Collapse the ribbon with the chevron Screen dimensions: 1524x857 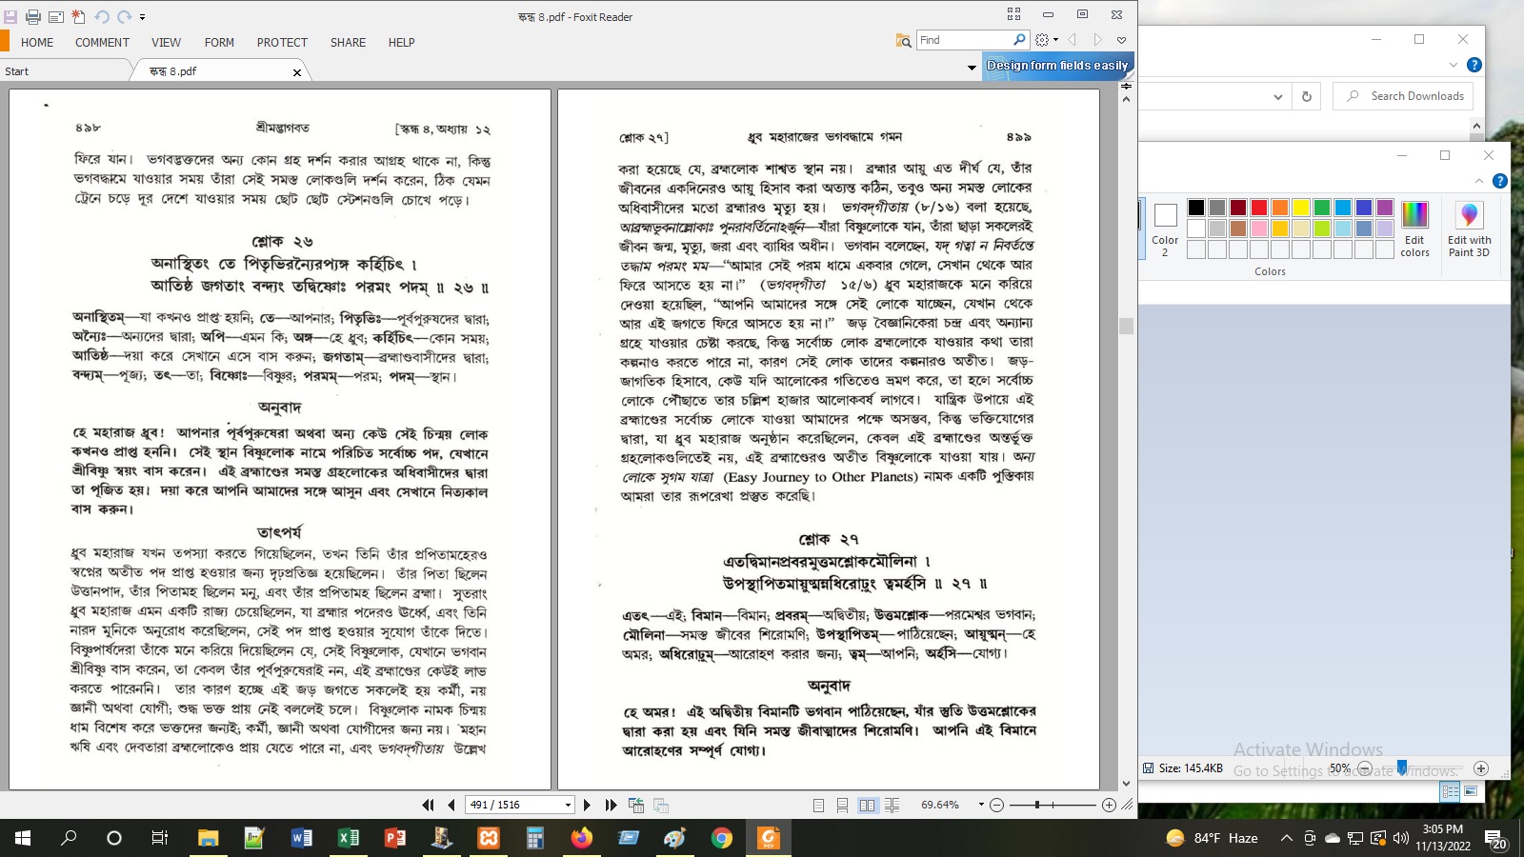[1121, 40]
